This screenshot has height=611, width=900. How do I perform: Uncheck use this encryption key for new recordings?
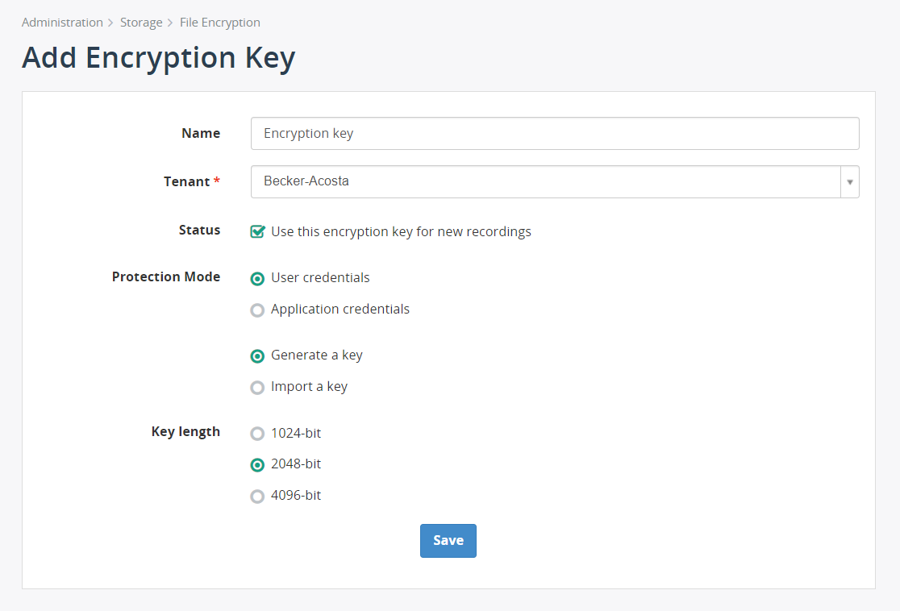pyautogui.click(x=258, y=231)
